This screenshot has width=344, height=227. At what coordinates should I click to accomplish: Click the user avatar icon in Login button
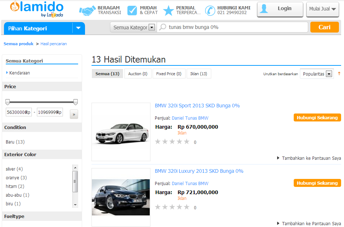(264, 9)
